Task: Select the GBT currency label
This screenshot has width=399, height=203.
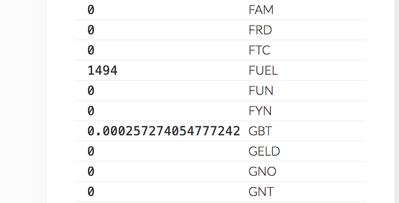Action: [260, 131]
